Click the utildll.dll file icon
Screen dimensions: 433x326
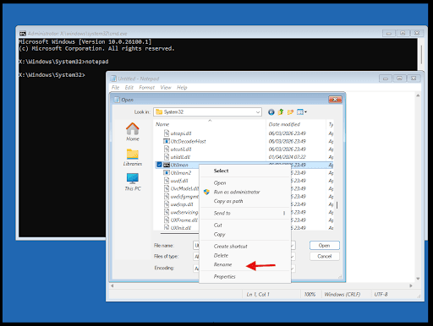pyautogui.click(x=167, y=157)
